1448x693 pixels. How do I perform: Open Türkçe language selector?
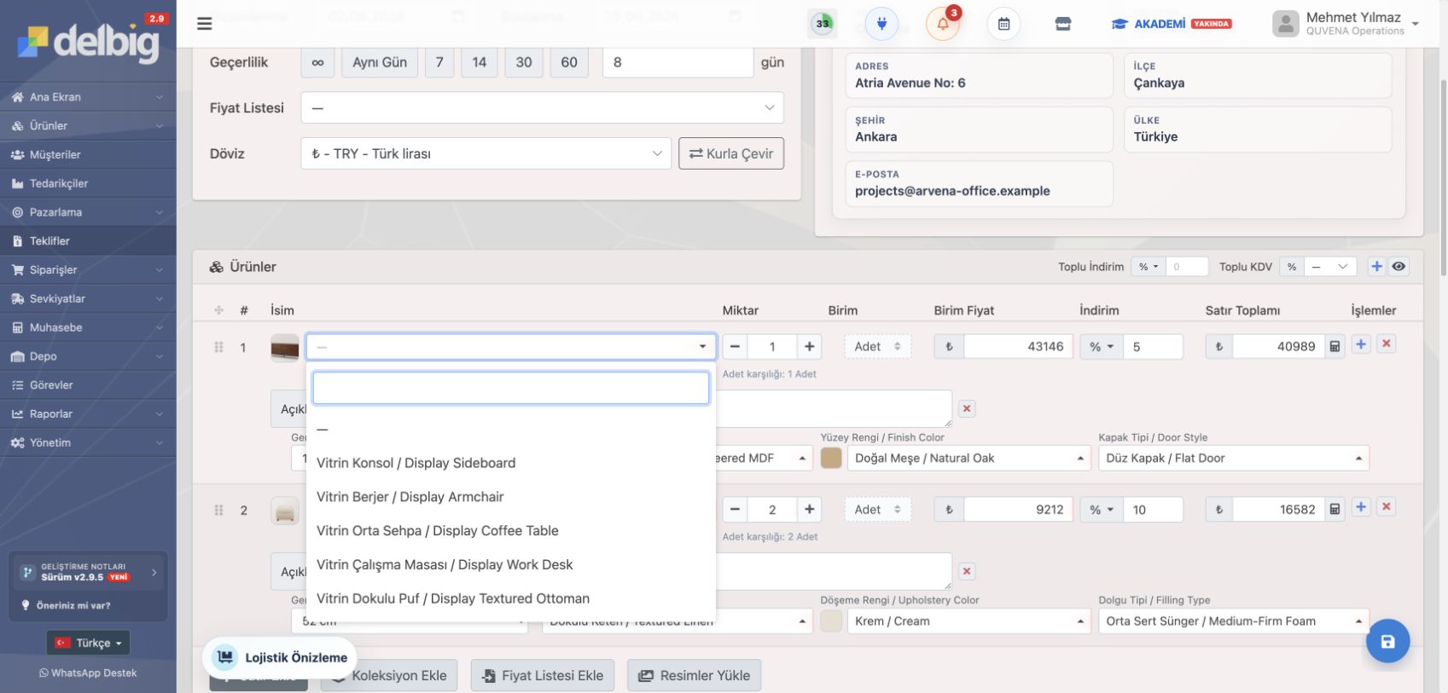click(x=89, y=643)
